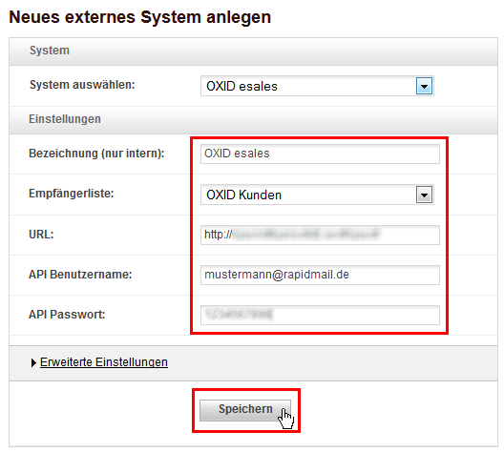Focus the API Benutzername input field
504x452 pixels.
pyautogui.click(x=320, y=275)
